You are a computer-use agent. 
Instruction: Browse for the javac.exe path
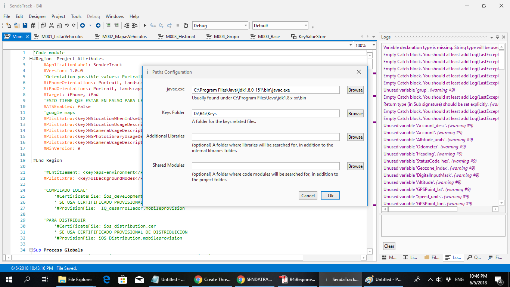click(355, 90)
